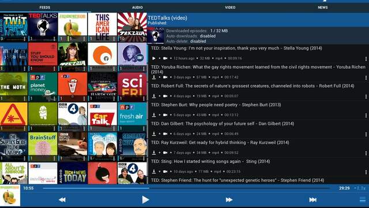Viewport: 369px width, 208px height.
Task: Download the Yoruba Richen episode
Action: (154, 77)
